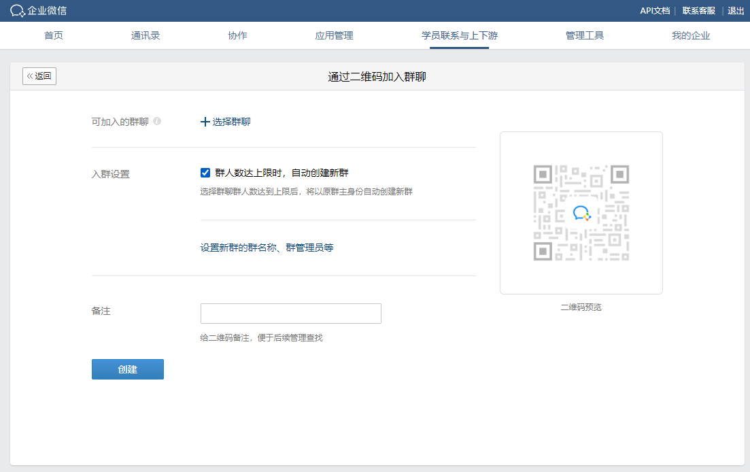Click the 企业微信 logo icon
750x472 pixels.
point(17,10)
